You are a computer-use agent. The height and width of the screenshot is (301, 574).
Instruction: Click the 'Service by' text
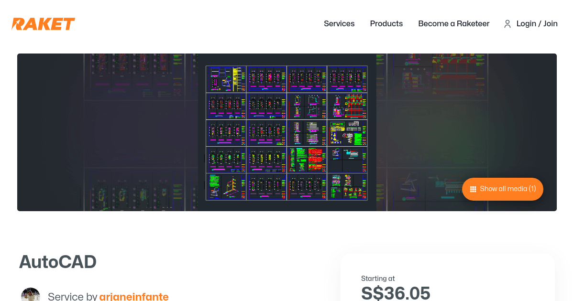tap(72, 297)
